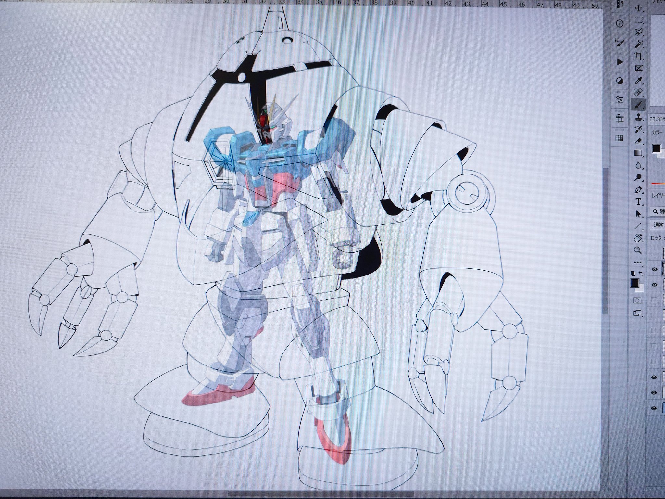The width and height of the screenshot is (665, 499).
Task: Select the Zoom magnifier tool
Action: [x=638, y=250]
